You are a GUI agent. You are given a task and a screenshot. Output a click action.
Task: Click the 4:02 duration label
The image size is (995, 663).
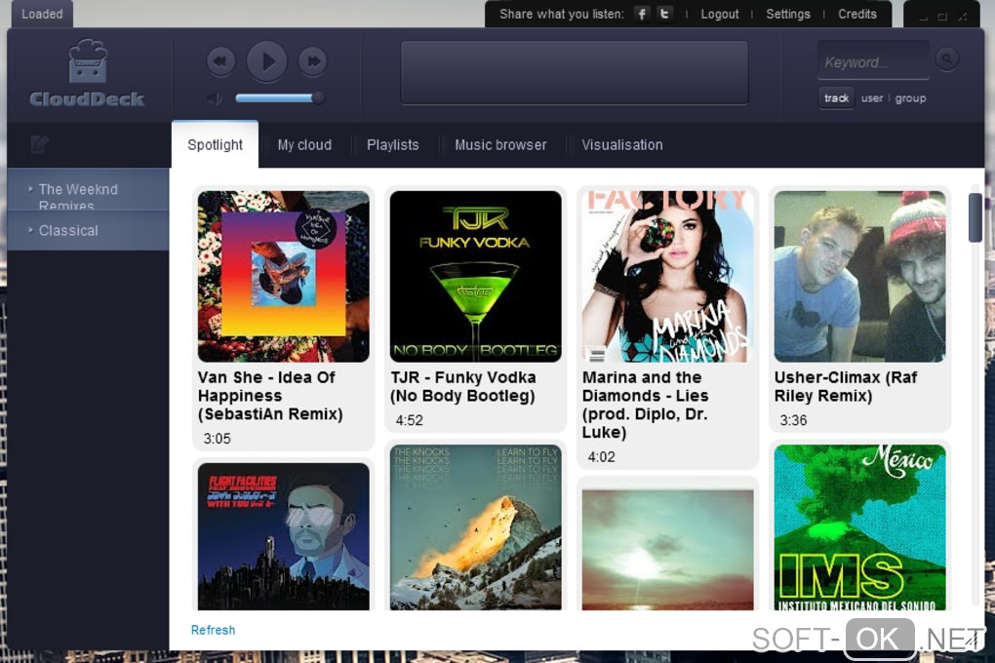pyautogui.click(x=602, y=457)
